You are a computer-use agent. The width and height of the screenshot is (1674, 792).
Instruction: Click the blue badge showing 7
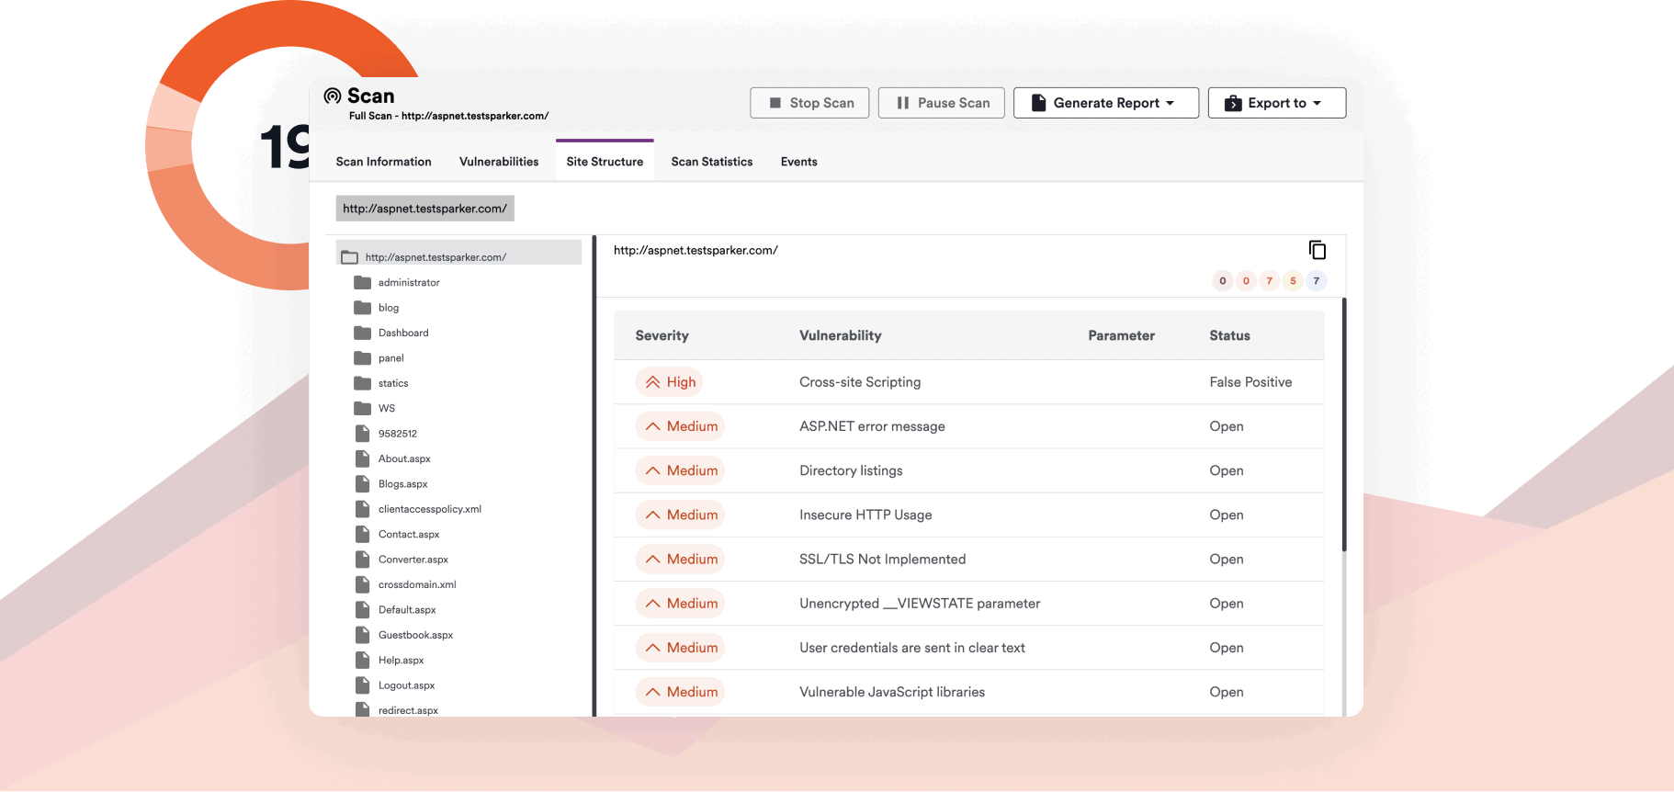pos(1316,281)
